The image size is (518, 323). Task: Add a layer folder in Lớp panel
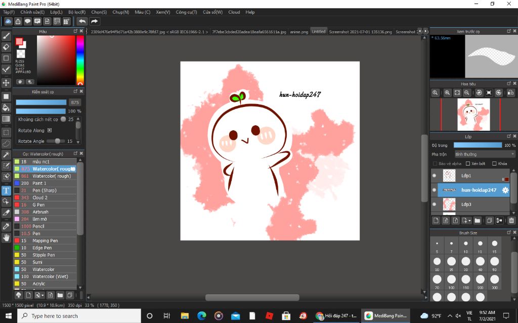point(477,221)
